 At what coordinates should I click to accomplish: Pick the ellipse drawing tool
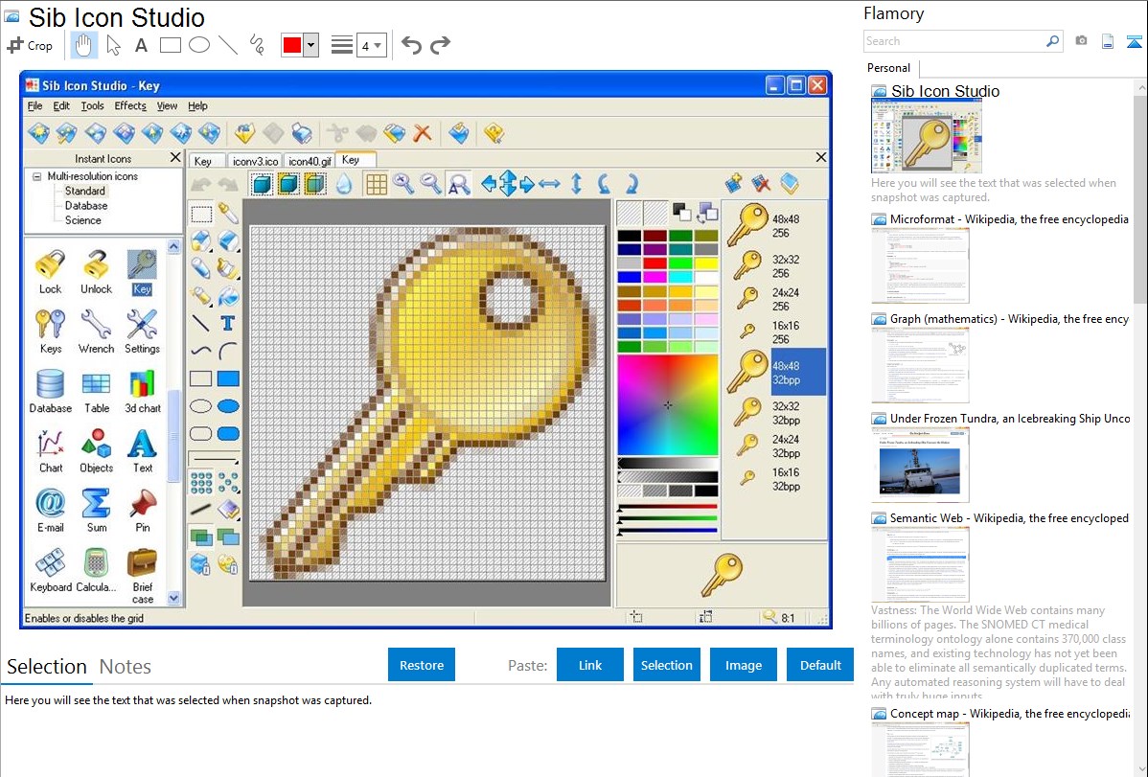click(198, 45)
